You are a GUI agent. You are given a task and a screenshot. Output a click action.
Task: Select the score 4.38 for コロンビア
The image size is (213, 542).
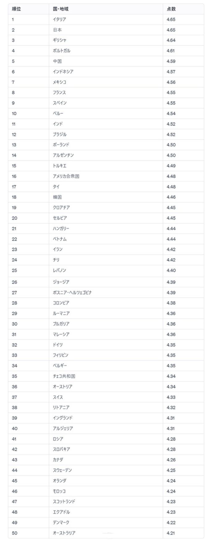click(x=171, y=303)
